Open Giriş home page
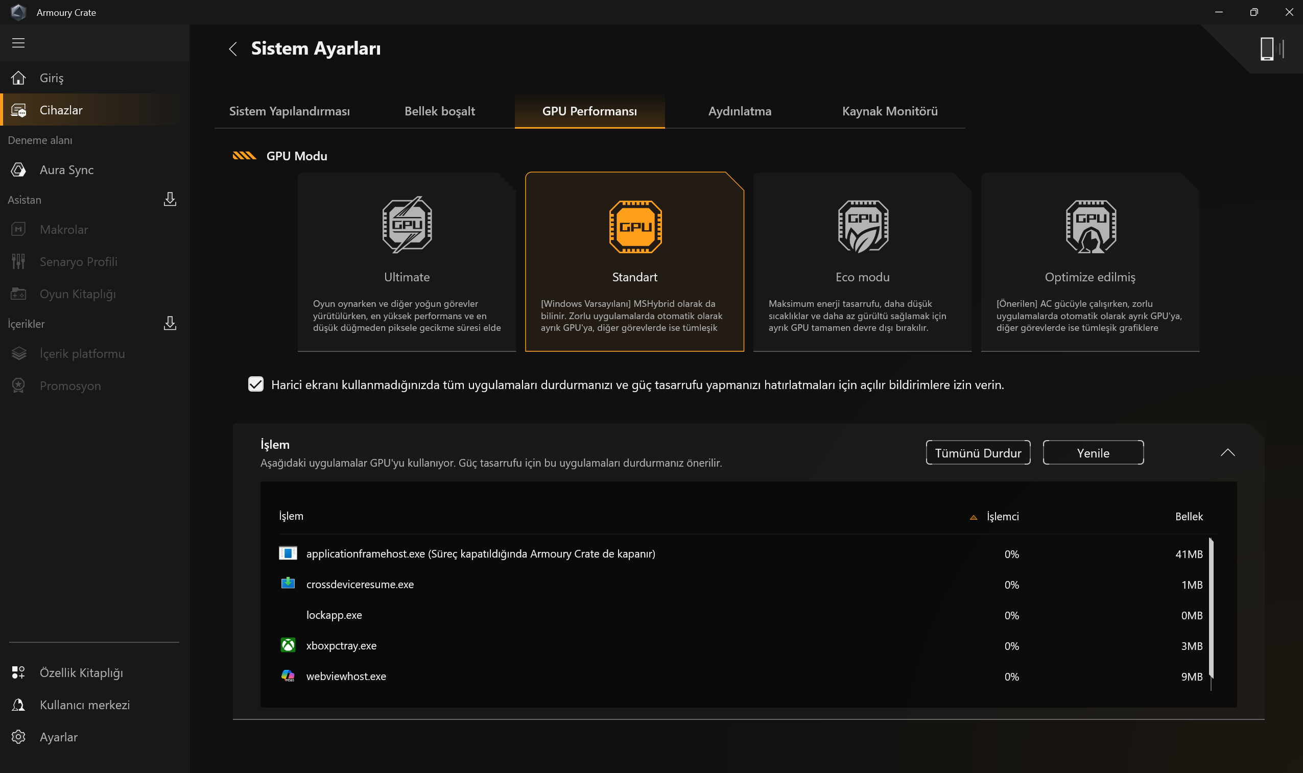Screen dimensions: 1303x773 (95, 78)
